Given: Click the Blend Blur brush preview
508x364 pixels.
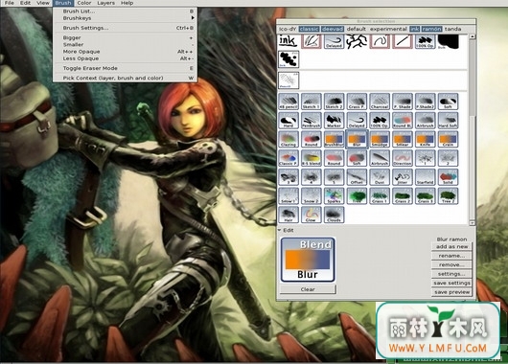Looking at the screenshot, I should click(308, 260).
